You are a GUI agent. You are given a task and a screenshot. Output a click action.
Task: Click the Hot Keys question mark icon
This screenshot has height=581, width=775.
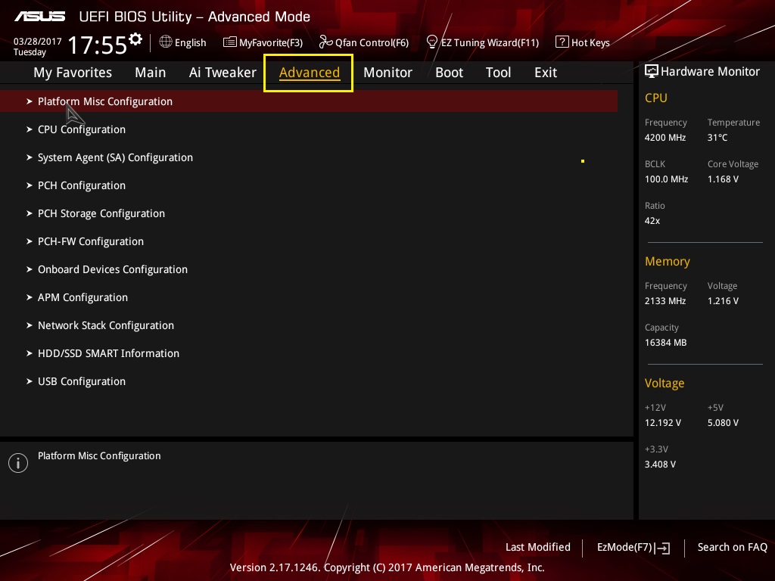click(562, 42)
